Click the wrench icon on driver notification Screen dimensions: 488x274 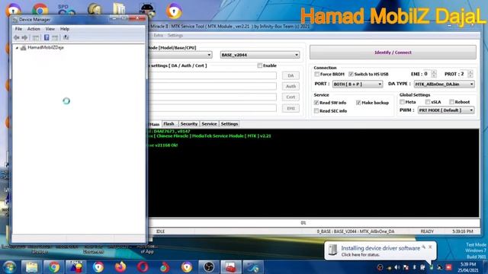coord(424,247)
